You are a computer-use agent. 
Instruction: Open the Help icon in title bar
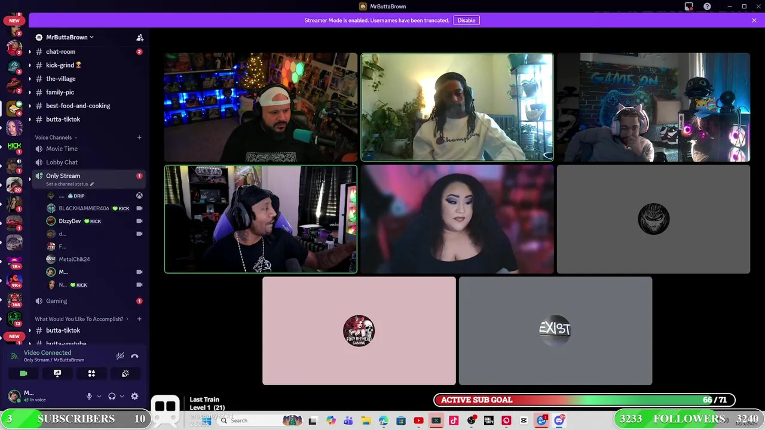click(707, 7)
